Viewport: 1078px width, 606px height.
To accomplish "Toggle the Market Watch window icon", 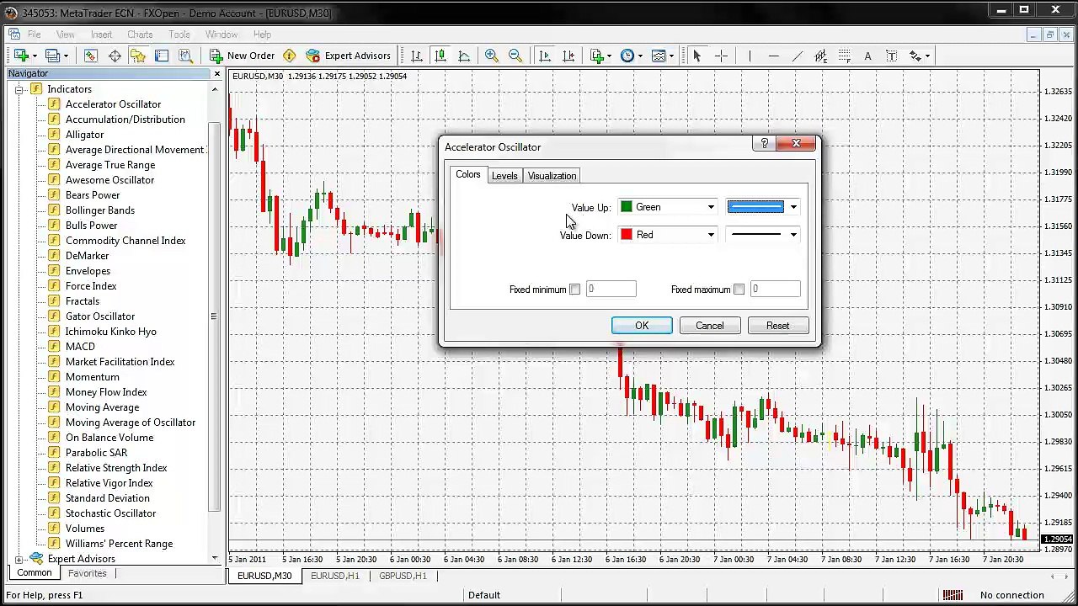I will click(90, 56).
